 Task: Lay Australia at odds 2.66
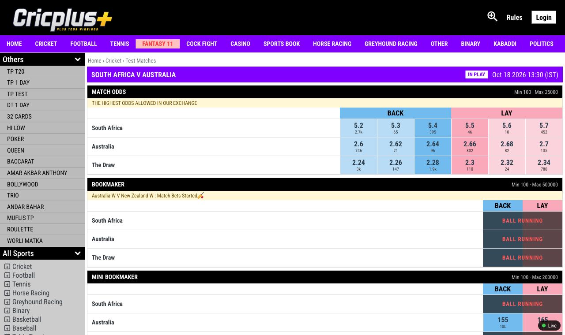(470, 146)
